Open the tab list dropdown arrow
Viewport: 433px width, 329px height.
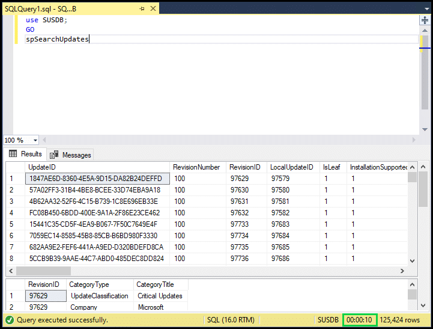coord(426,9)
